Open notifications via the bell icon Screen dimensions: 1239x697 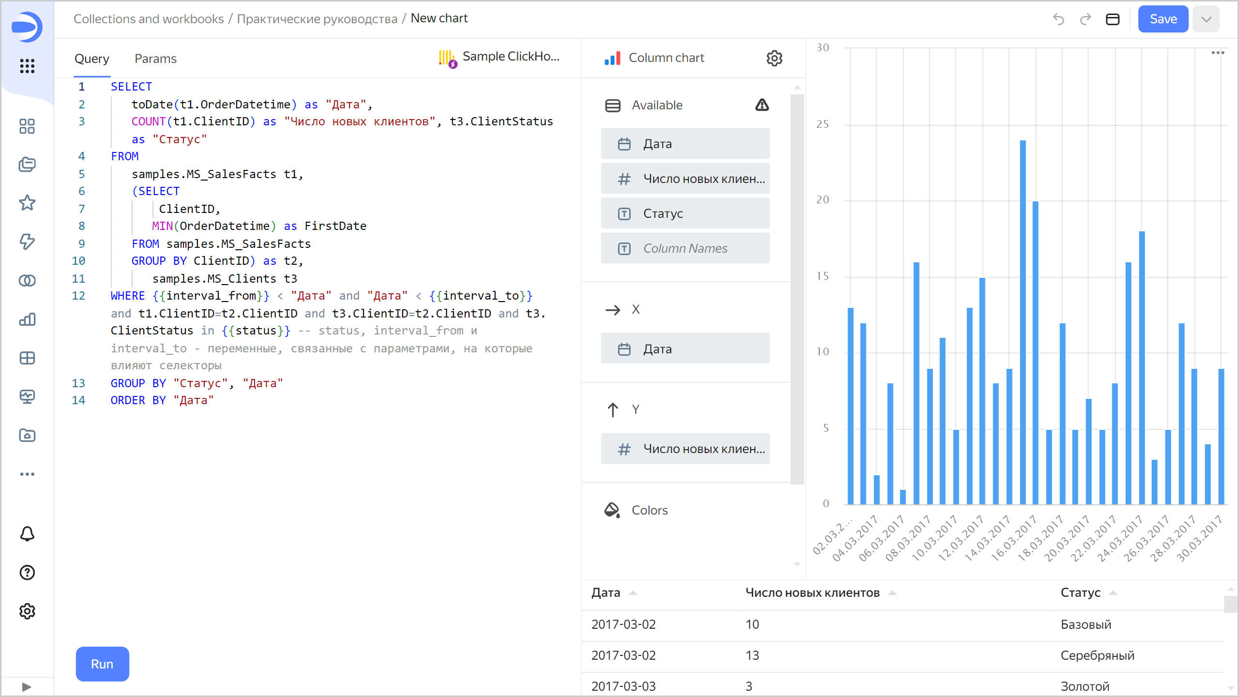point(27,533)
